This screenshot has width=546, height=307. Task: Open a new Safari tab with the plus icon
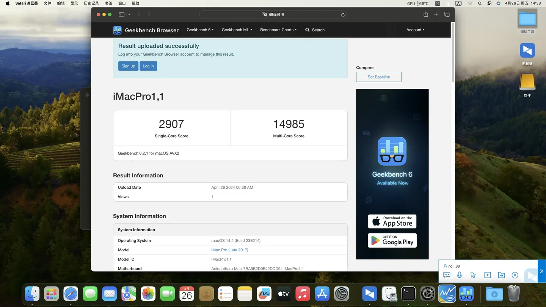tap(436, 14)
